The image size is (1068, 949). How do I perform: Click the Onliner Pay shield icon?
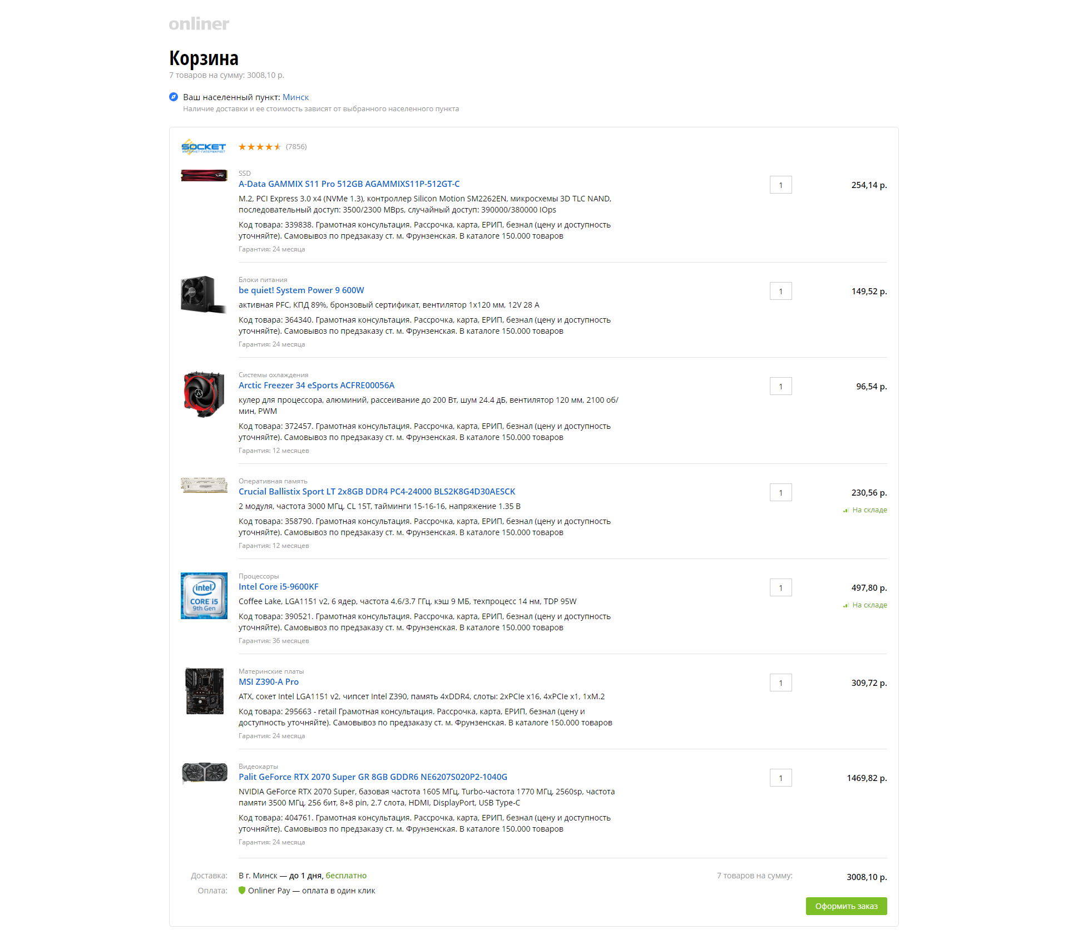pos(242,890)
